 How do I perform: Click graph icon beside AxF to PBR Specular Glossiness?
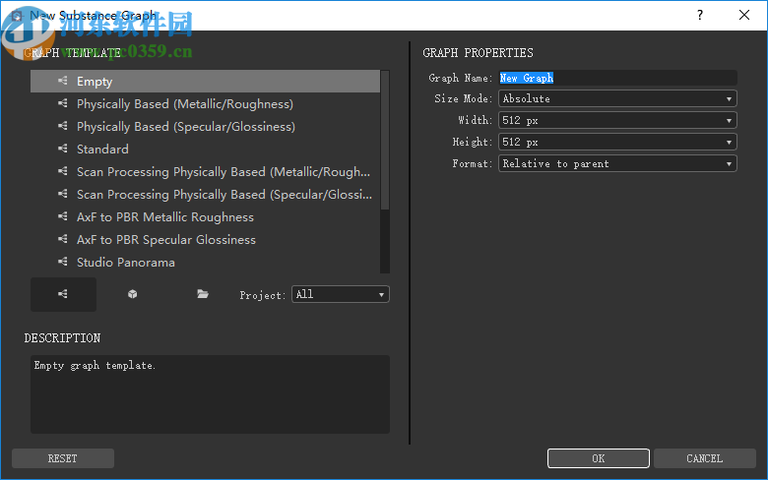pyautogui.click(x=63, y=239)
